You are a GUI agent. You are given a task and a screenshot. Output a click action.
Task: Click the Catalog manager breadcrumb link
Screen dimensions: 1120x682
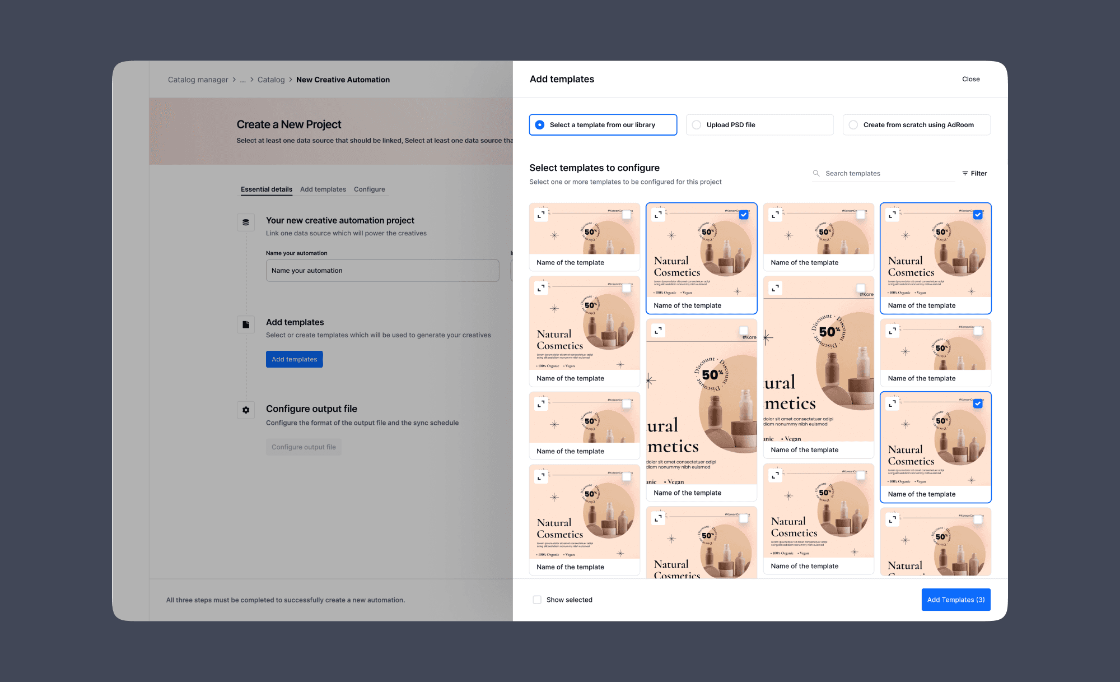pyautogui.click(x=198, y=80)
